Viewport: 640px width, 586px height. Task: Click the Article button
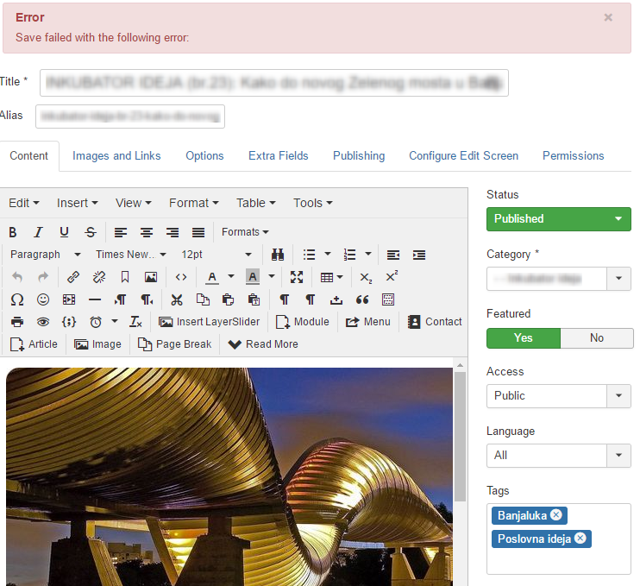pos(34,344)
